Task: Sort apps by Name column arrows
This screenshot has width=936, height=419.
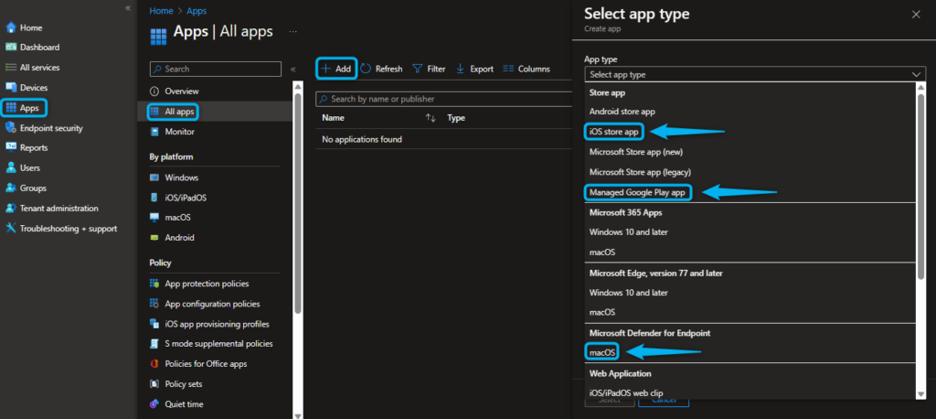Action: (431, 118)
